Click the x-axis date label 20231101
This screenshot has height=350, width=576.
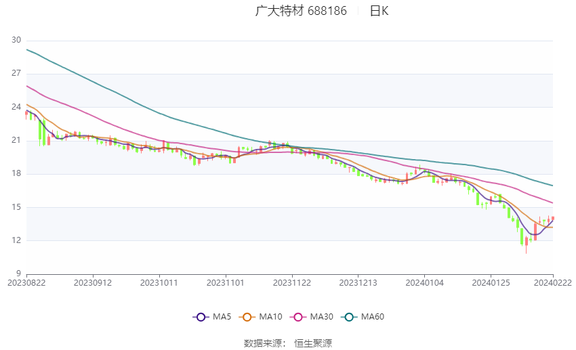tap(226, 283)
